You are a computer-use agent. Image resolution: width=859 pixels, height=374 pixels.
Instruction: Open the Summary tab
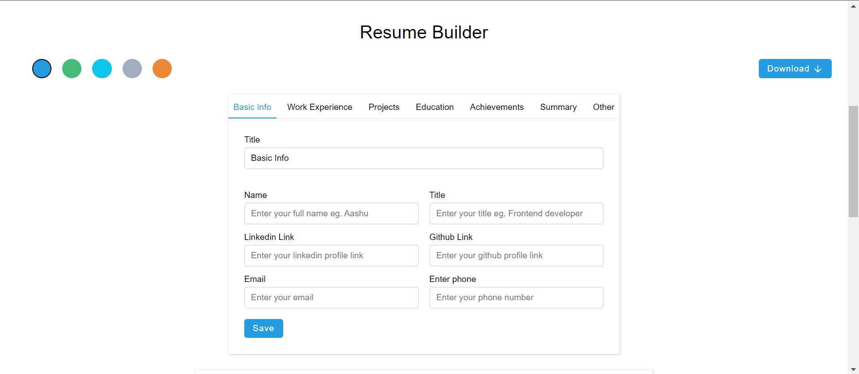[558, 107]
